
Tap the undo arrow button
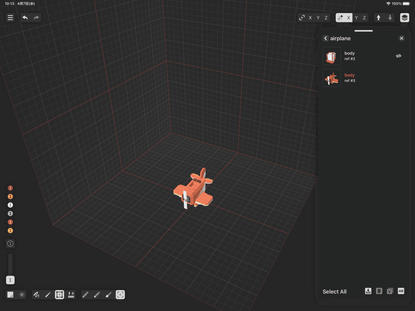coord(25,17)
